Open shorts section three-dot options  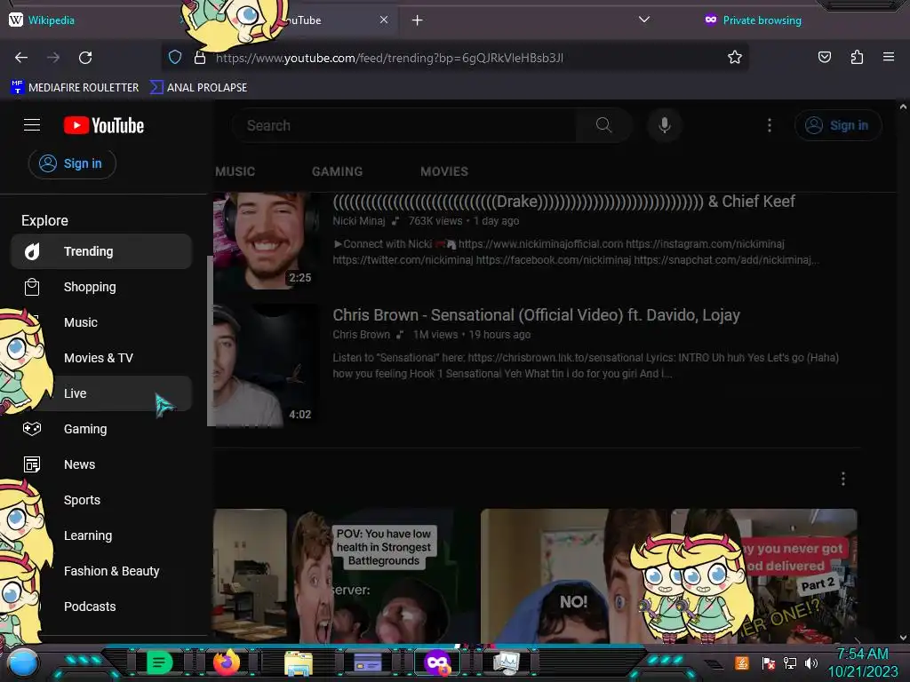click(842, 479)
